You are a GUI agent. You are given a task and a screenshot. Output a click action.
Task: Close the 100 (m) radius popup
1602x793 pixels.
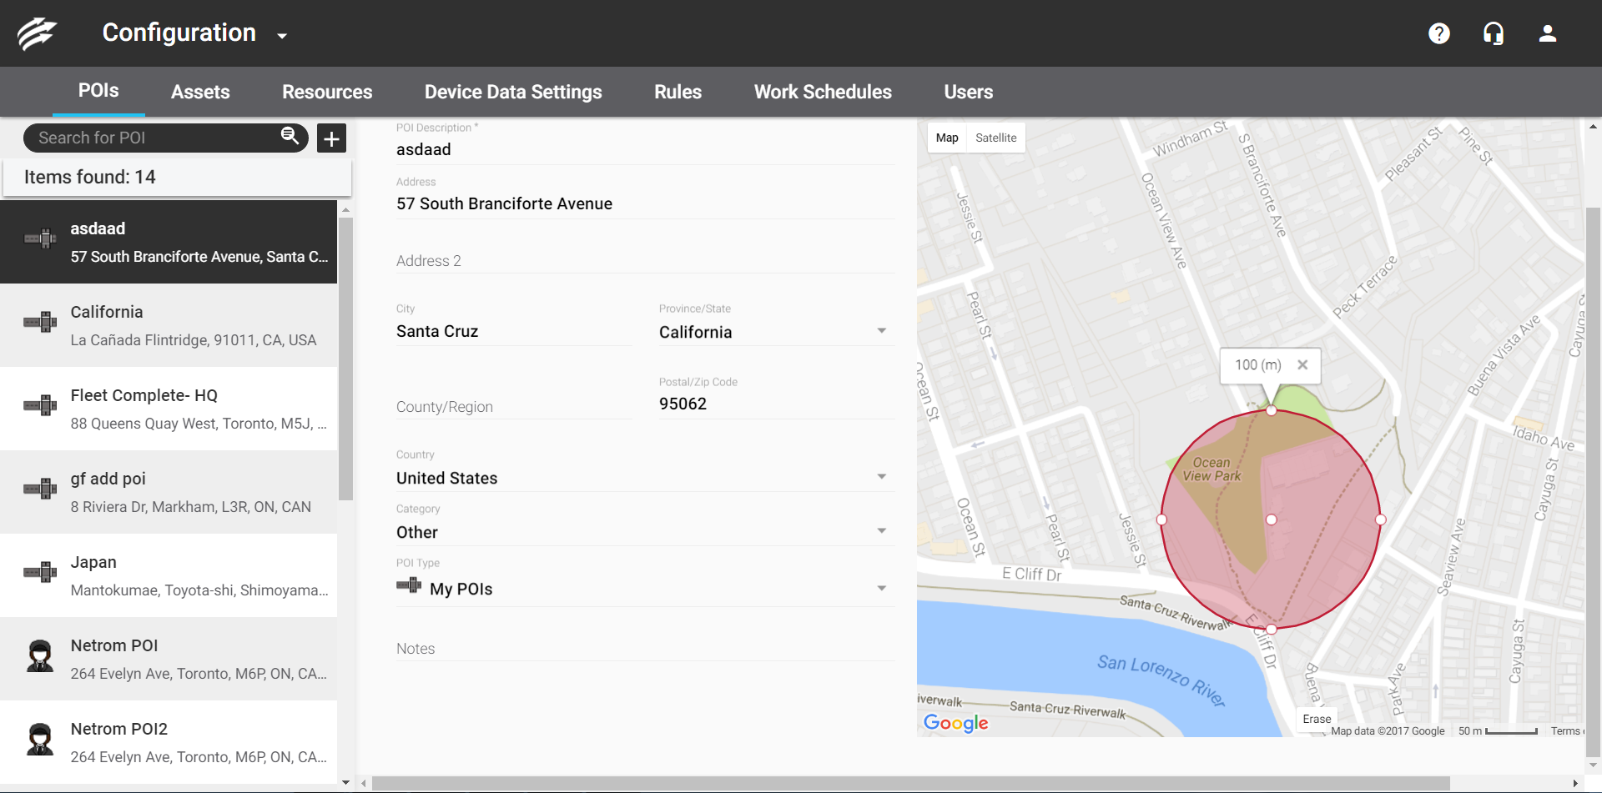1302,364
